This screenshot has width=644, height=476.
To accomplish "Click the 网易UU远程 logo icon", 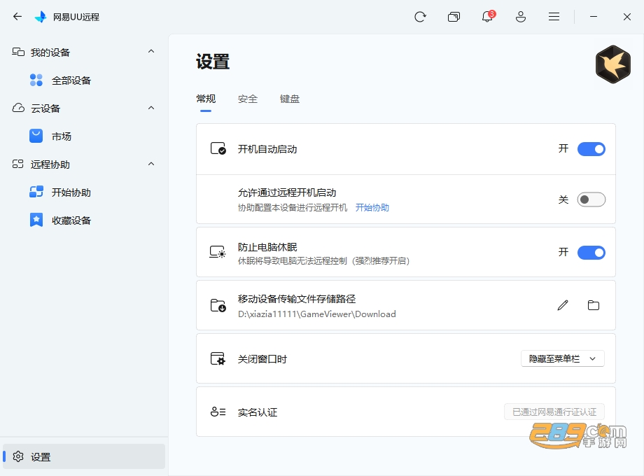I will tap(41, 17).
